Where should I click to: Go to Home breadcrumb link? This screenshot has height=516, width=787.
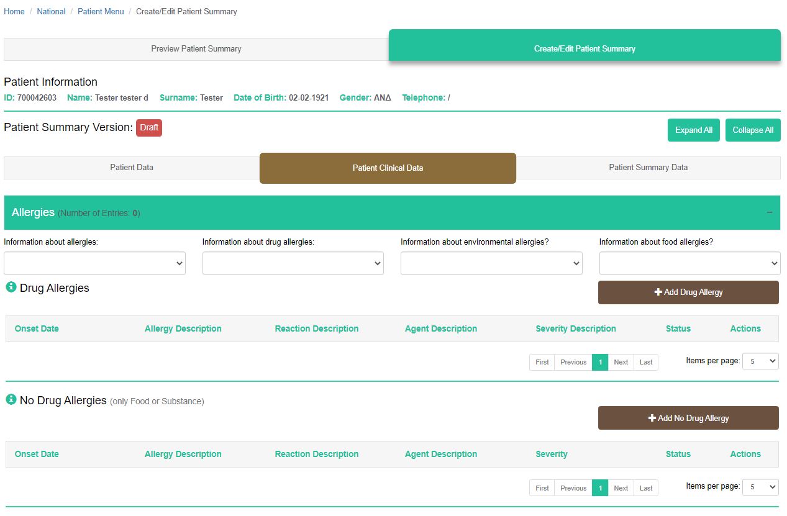(x=14, y=12)
